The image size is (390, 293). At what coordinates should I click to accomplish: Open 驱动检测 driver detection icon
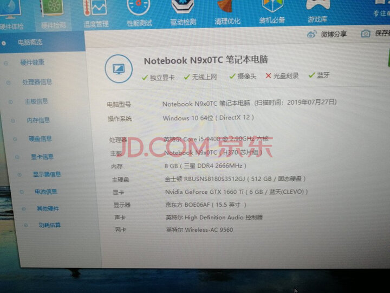click(183, 12)
